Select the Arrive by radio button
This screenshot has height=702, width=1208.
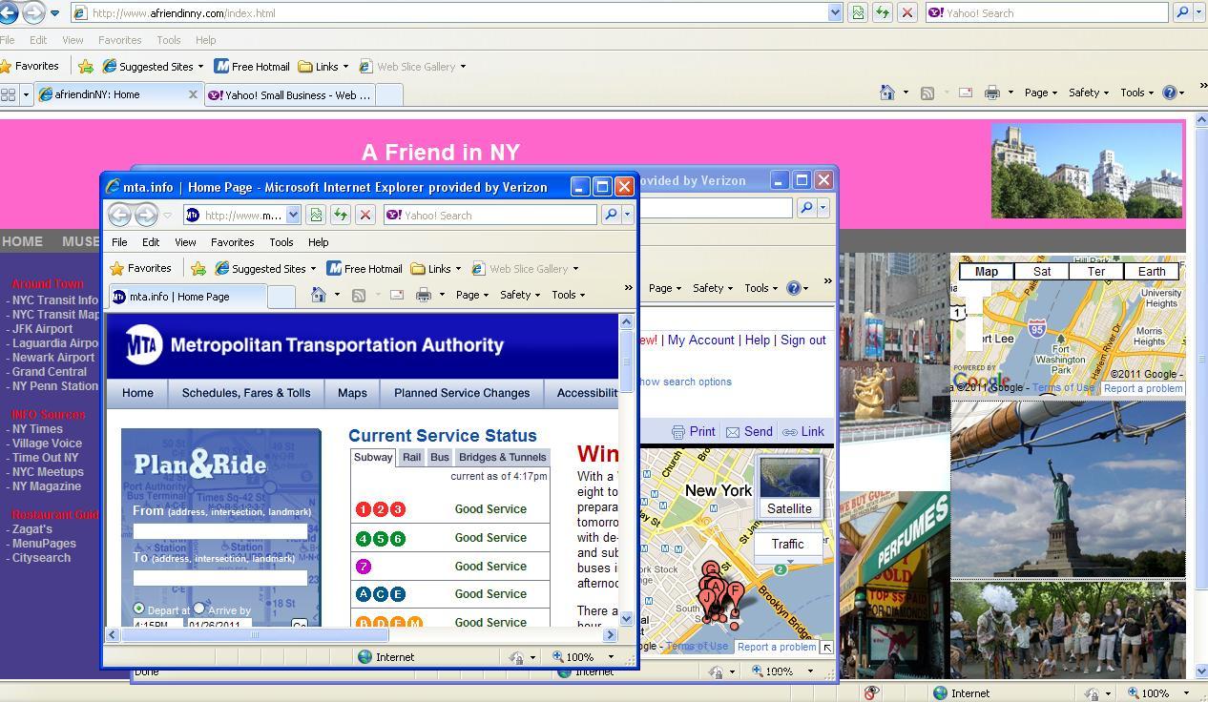198,609
